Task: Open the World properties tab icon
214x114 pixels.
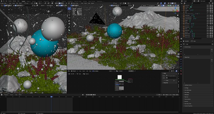Action: pos(181,54)
